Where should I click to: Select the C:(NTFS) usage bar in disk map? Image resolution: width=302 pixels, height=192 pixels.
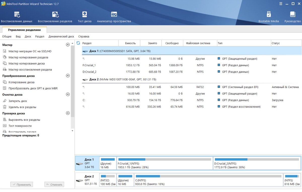[209, 176]
